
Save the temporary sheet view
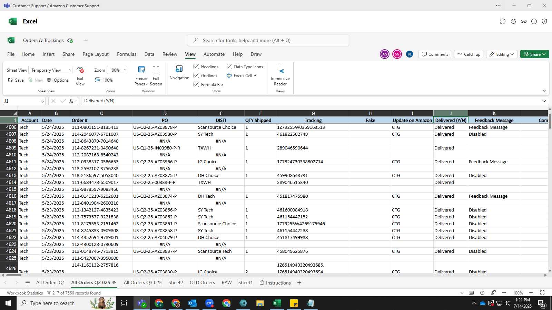point(16,80)
